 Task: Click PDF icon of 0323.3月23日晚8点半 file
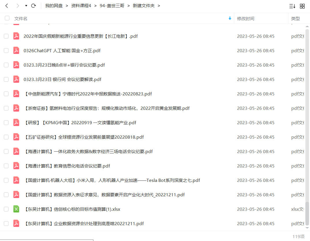pos(16,65)
